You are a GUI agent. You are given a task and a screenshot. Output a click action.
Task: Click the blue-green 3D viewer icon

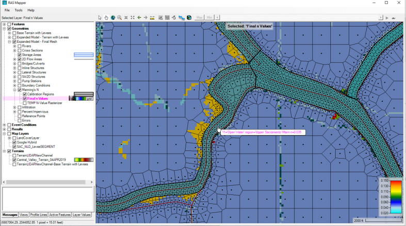click(189, 18)
